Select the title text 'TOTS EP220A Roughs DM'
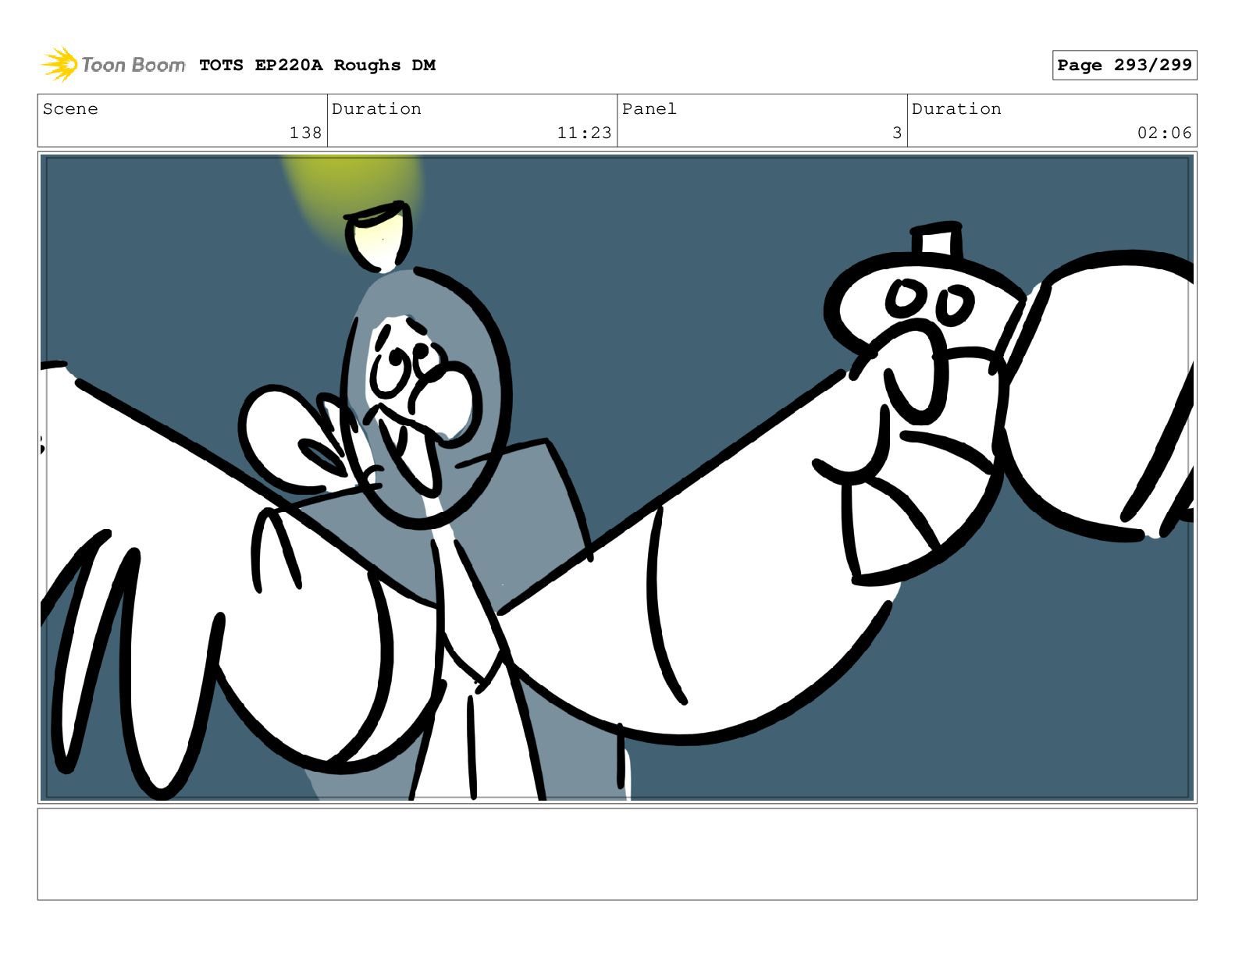Image resolution: width=1235 pixels, height=956 pixels. 317,66
